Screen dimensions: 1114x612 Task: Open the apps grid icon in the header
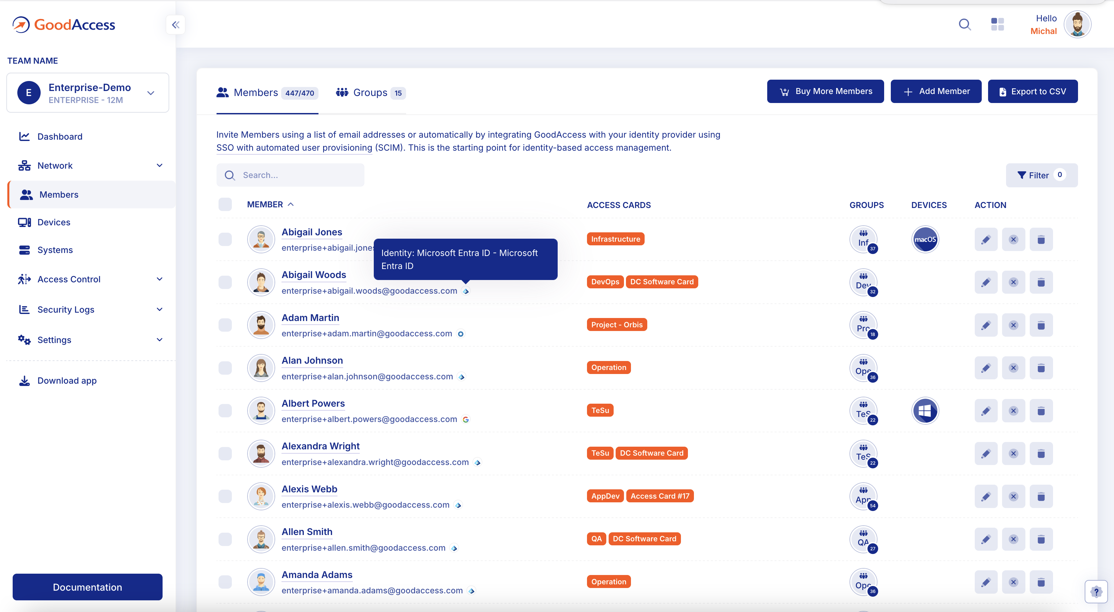997,24
